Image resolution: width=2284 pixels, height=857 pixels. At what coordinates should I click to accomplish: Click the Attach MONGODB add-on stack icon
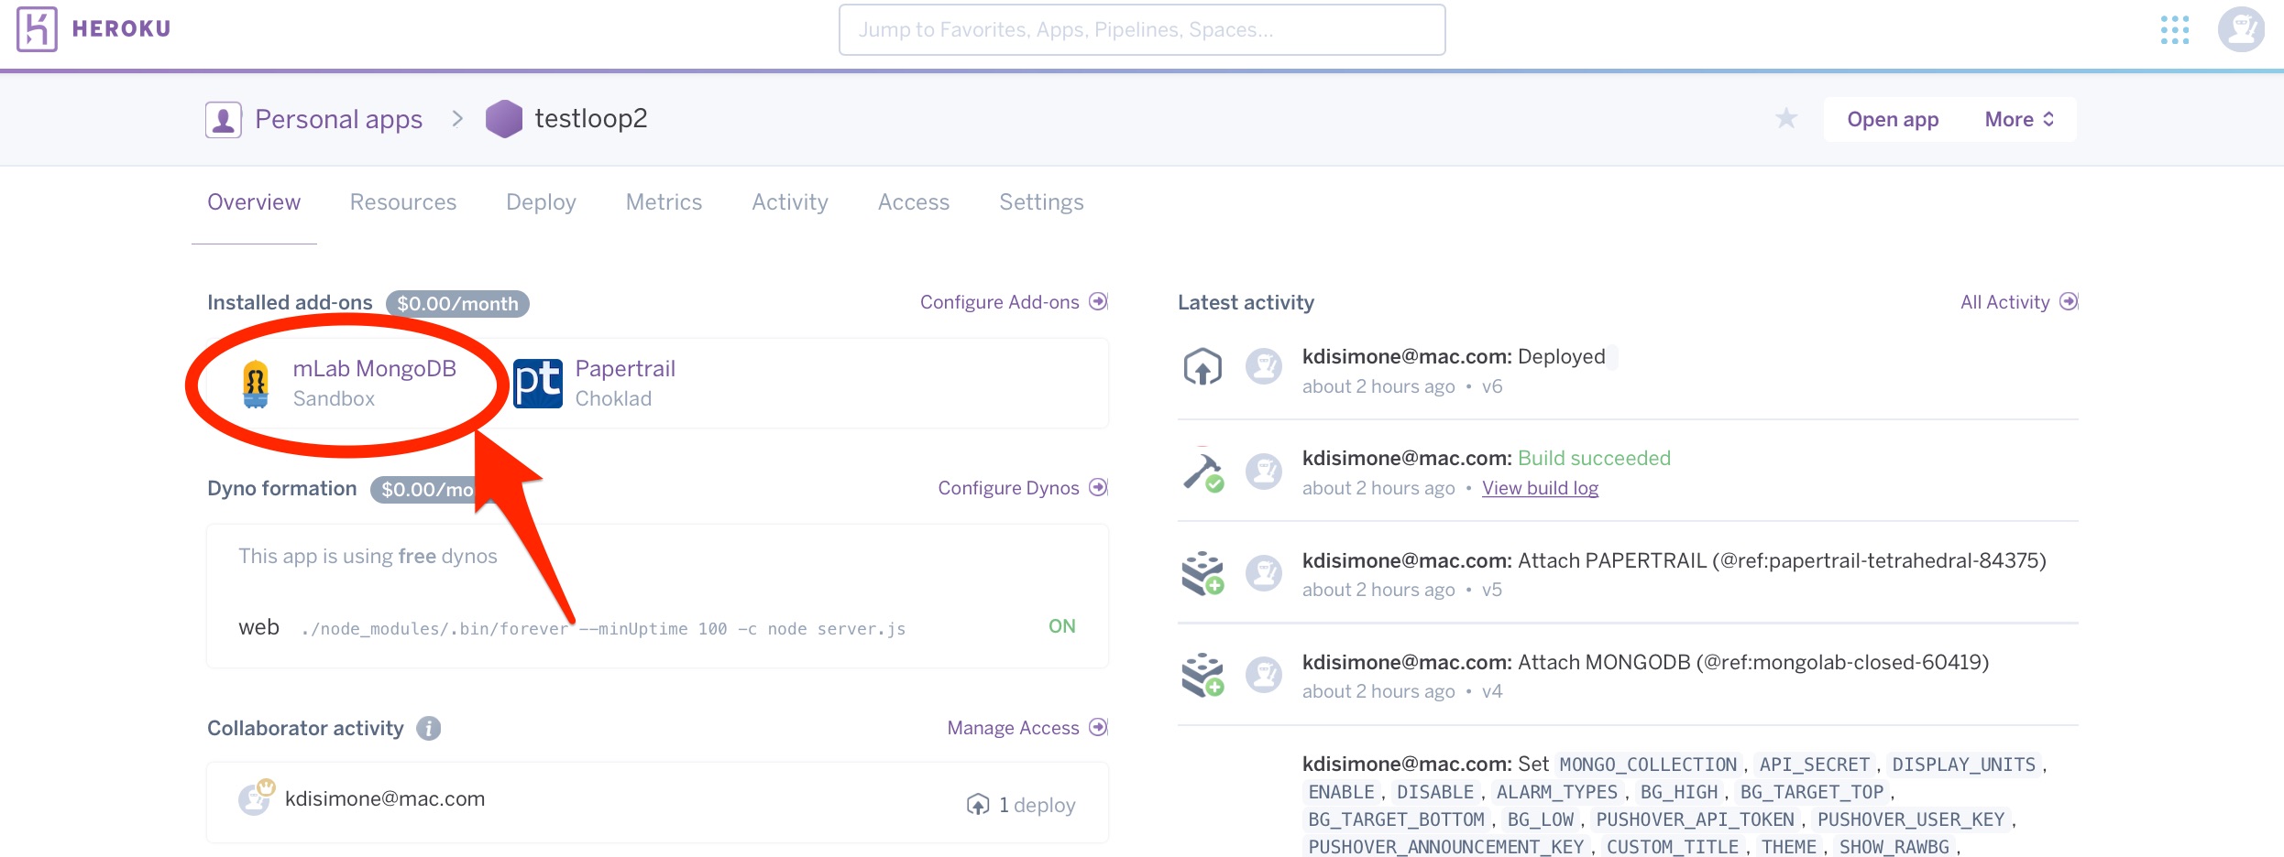pos(1202,675)
